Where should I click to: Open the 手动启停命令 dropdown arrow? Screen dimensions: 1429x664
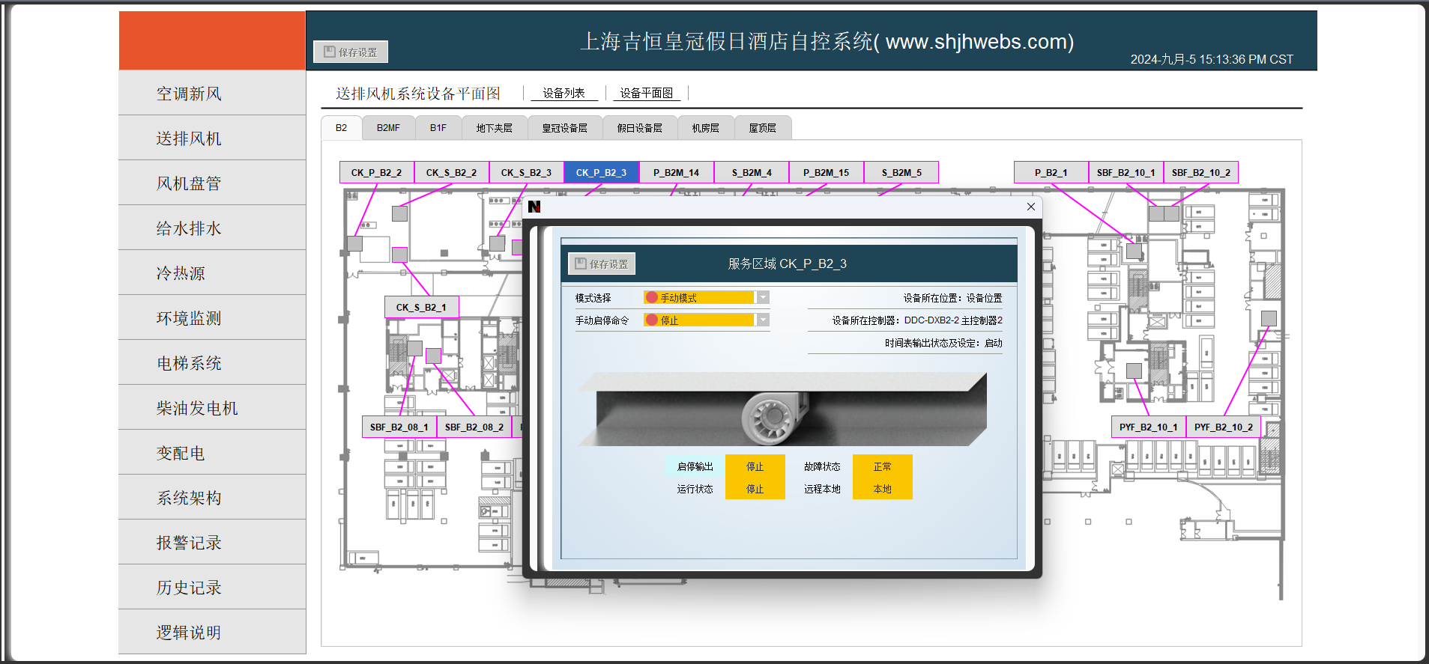pos(763,320)
